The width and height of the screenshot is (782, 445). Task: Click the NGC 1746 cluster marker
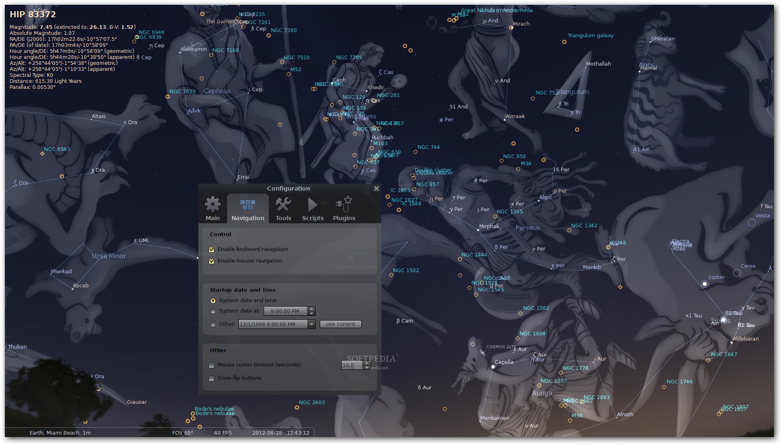tap(664, 387)
